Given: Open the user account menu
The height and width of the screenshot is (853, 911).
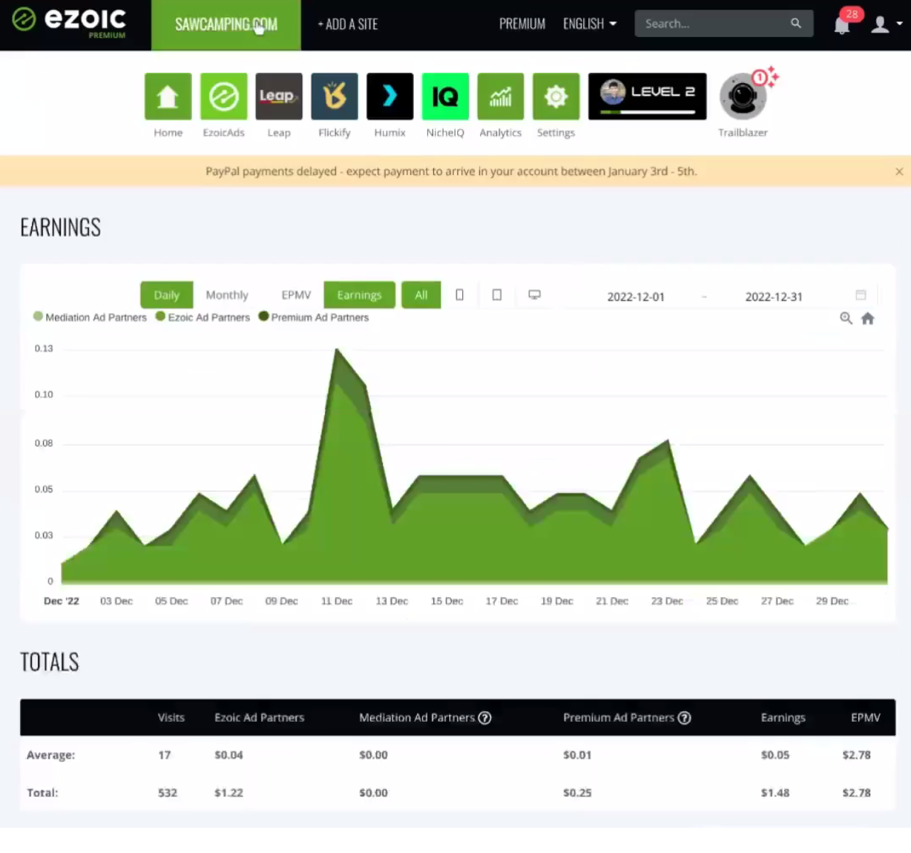Looking at the screenshot, I should (886, 24).
